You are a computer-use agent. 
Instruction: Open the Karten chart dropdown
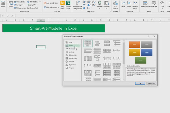pos(99,5)
